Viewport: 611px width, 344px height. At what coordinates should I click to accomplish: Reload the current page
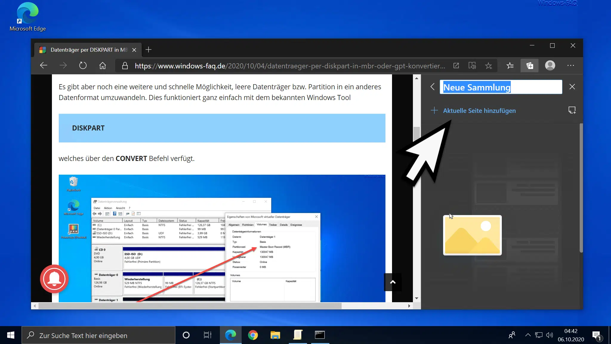click(83, 66)
